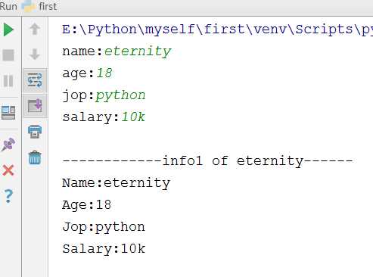The width and height of the screenshot is (373, 277).
Task: Click the Print icon
Action: point(35,132)
